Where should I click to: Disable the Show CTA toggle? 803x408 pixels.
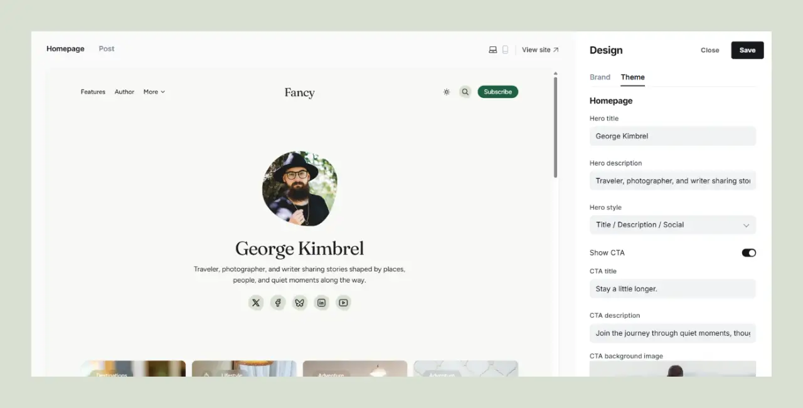(748, 253)
